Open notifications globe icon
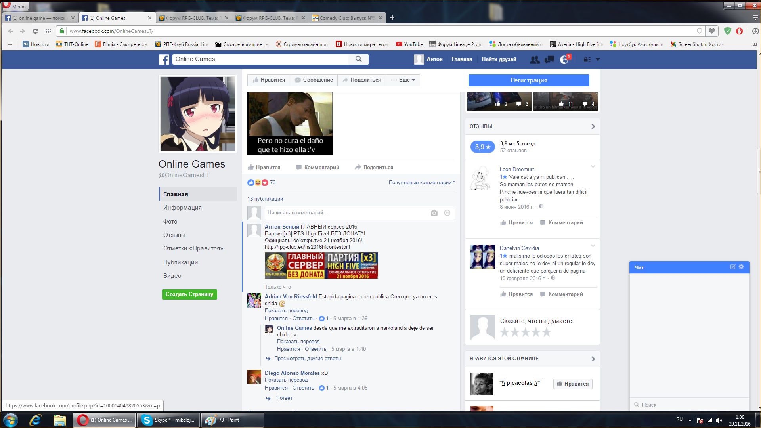 coord(564,59)
